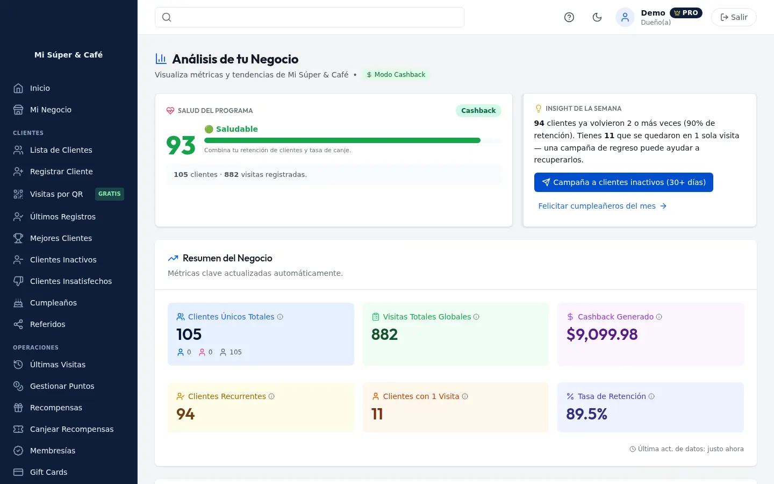Toggle dark mode with the moon icon
The height and width of the screenshot is (484, 774).
pyautogui.click(x=597, y=17)
